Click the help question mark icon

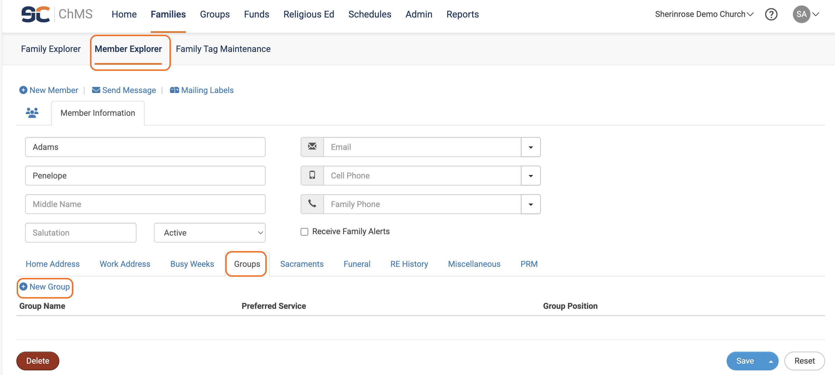click(x=771, y=15)
